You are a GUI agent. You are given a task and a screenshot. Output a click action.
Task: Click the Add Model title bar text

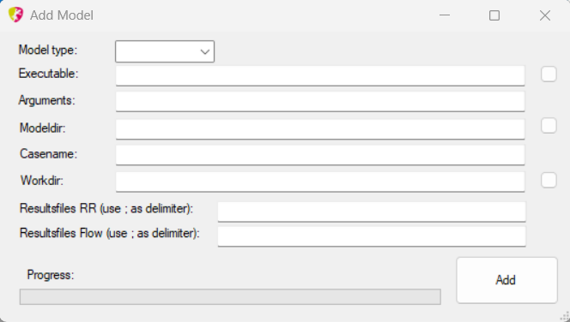62,15
